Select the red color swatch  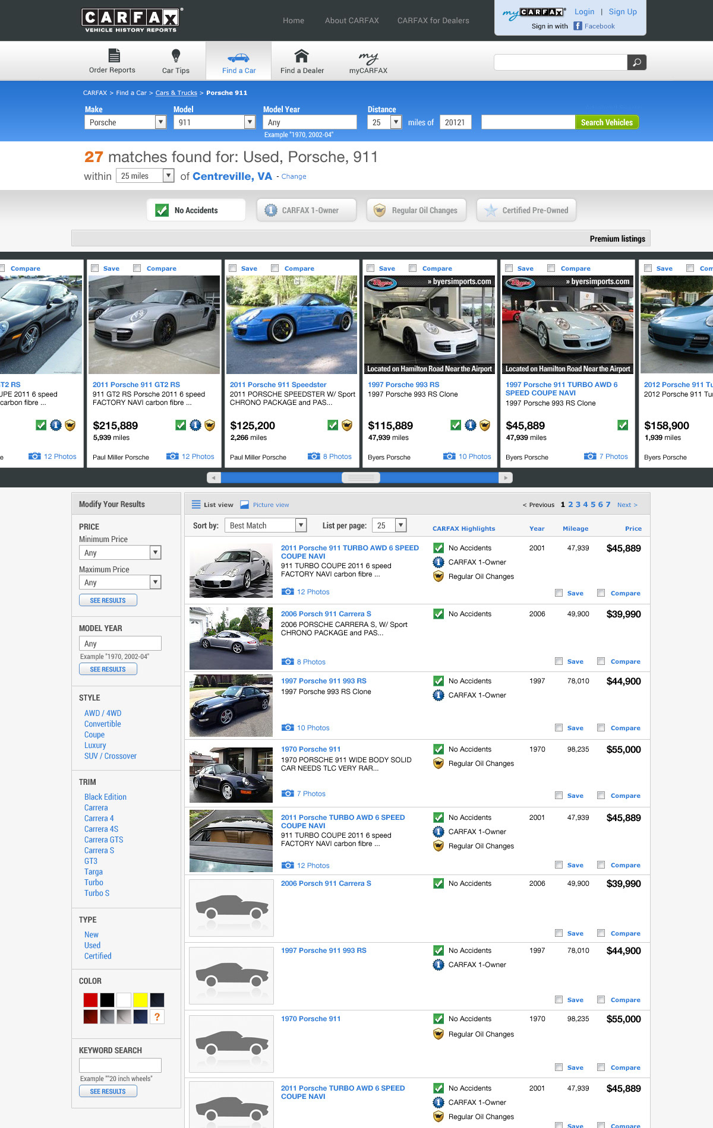[x=90, y=1000]
